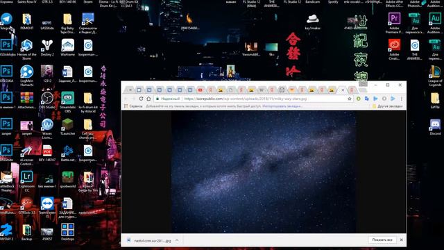
Task: Dismiss the Chrome downloads bar
Action: 401,240
